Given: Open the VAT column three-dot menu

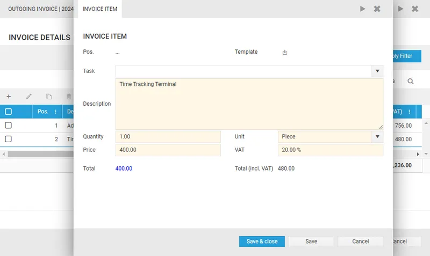Looking at the screenshot, I should 410,112.
